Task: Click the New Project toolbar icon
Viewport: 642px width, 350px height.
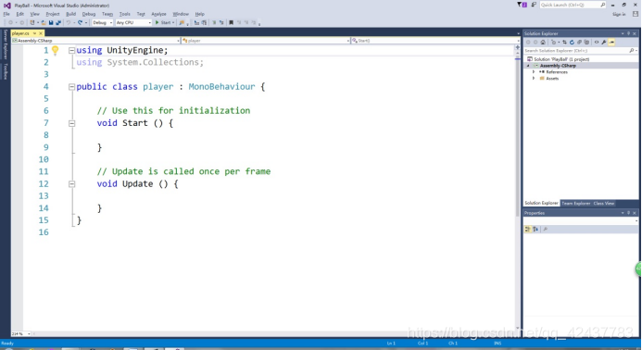Action: pos(32,22)
